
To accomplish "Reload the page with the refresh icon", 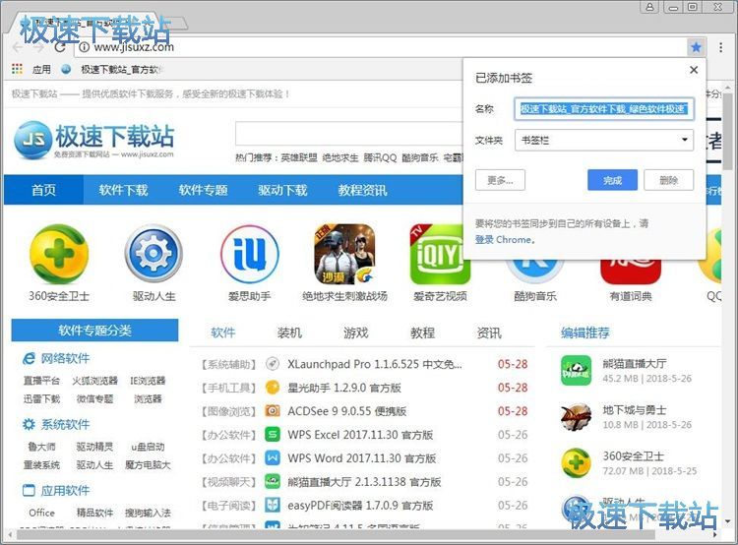I will click(x=60, y=47).
